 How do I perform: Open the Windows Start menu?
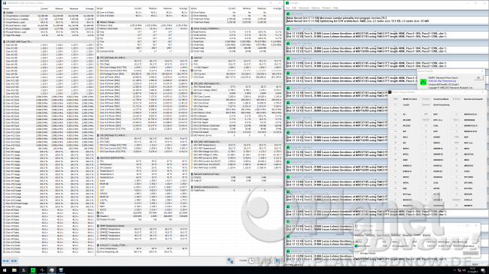[x=5, y=270]
